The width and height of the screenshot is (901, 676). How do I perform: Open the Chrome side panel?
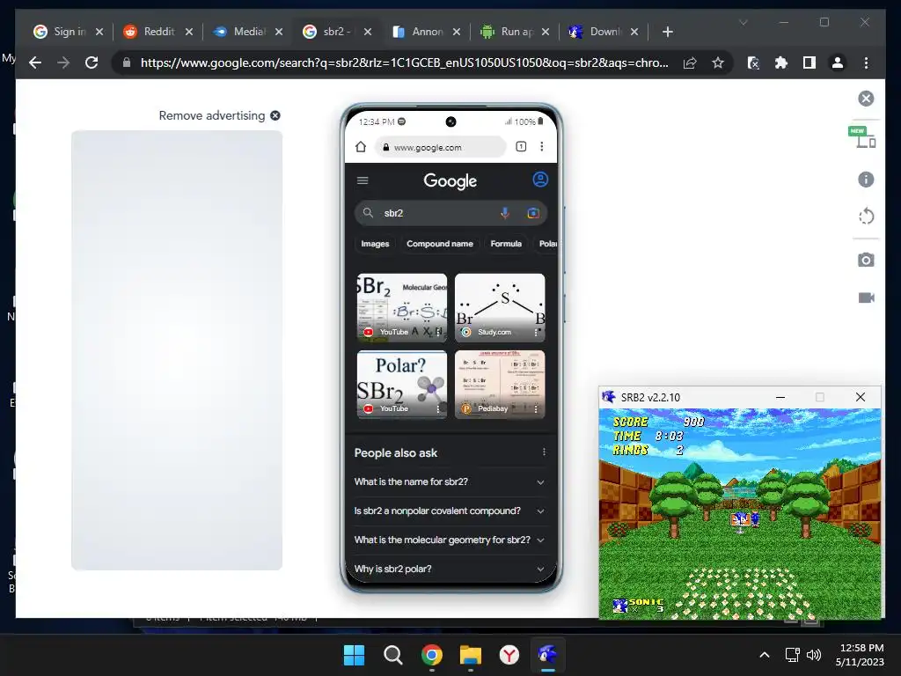pos(809,62)
